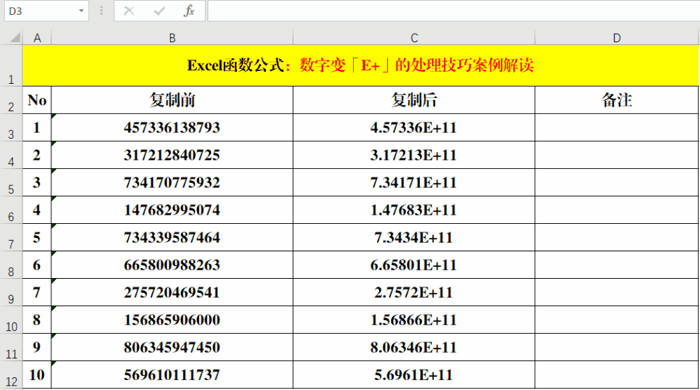Select row 11 header

[x=11, y=347]
